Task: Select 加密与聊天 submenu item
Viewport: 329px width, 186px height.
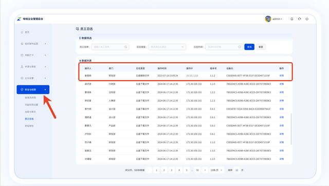Action: point(30,112)
